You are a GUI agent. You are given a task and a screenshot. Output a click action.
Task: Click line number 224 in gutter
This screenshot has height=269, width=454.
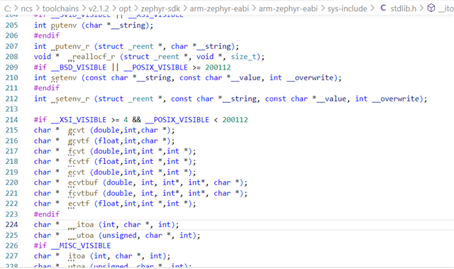pyautogui.click(x=11, y=224)
